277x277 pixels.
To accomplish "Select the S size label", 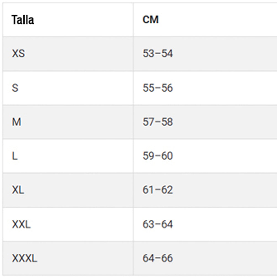I will pyautogui.click(x=15, y=88).
